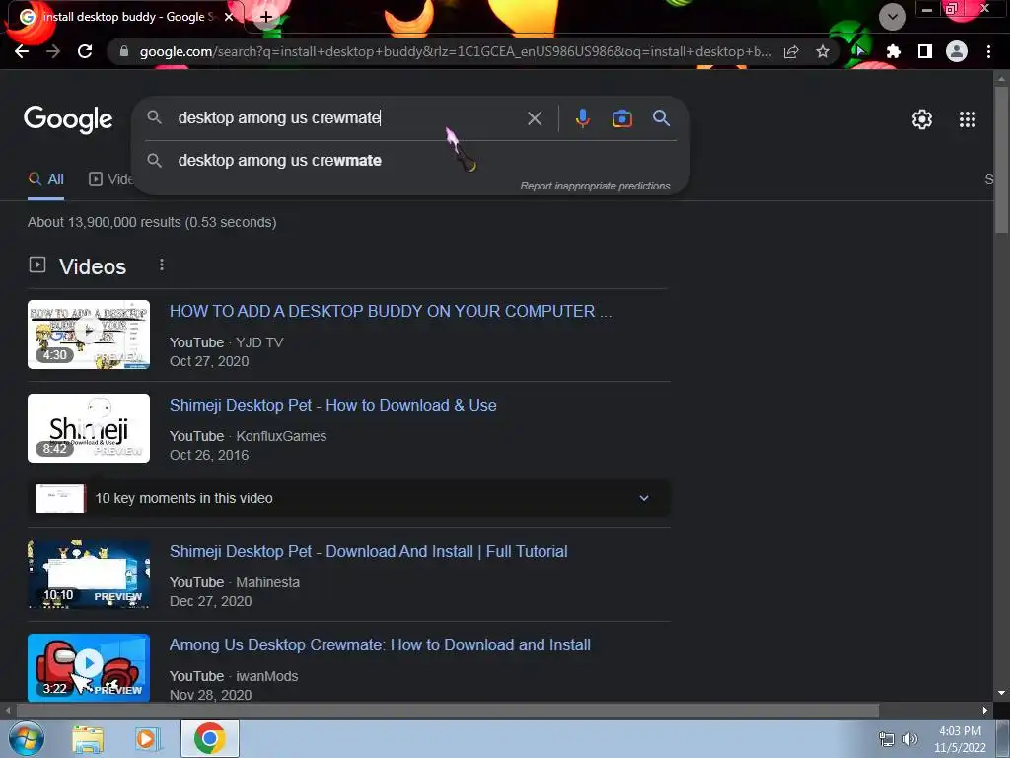Open the Windows Start menu
Image resolution: width=1010 pixels, height=758 pixels.
tap(27, 738)
